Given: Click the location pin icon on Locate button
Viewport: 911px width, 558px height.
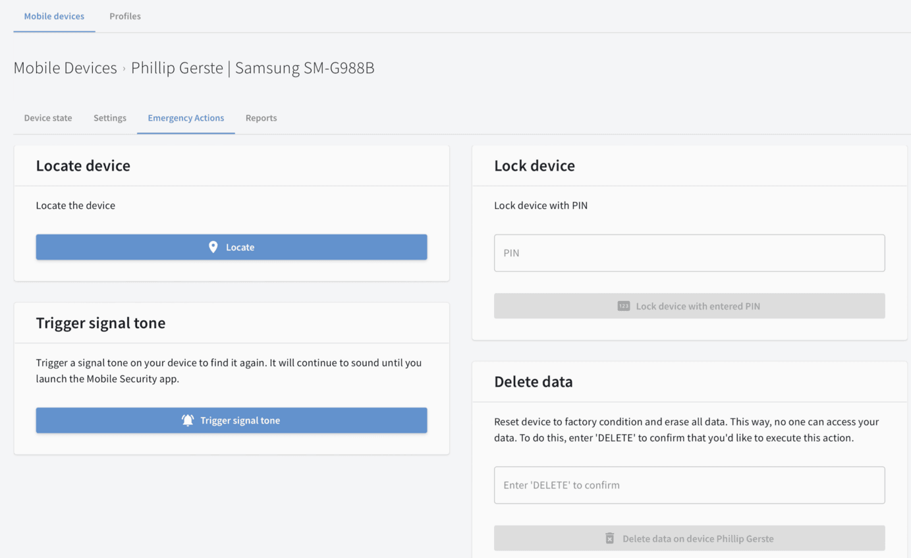Looking at the screenshot, I should coord(213,247).
